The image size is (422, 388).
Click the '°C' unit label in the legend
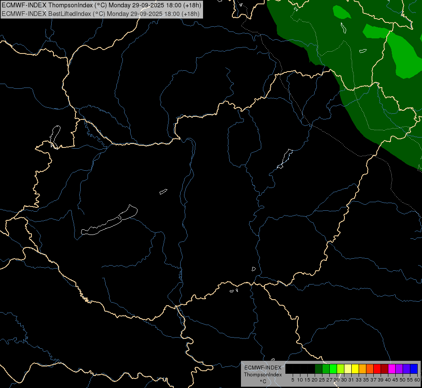(x=263, y=382)
